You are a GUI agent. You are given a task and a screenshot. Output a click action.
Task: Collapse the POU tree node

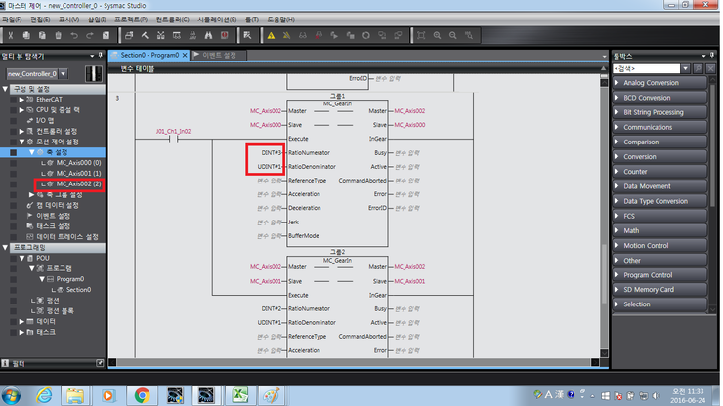[21, 258]
